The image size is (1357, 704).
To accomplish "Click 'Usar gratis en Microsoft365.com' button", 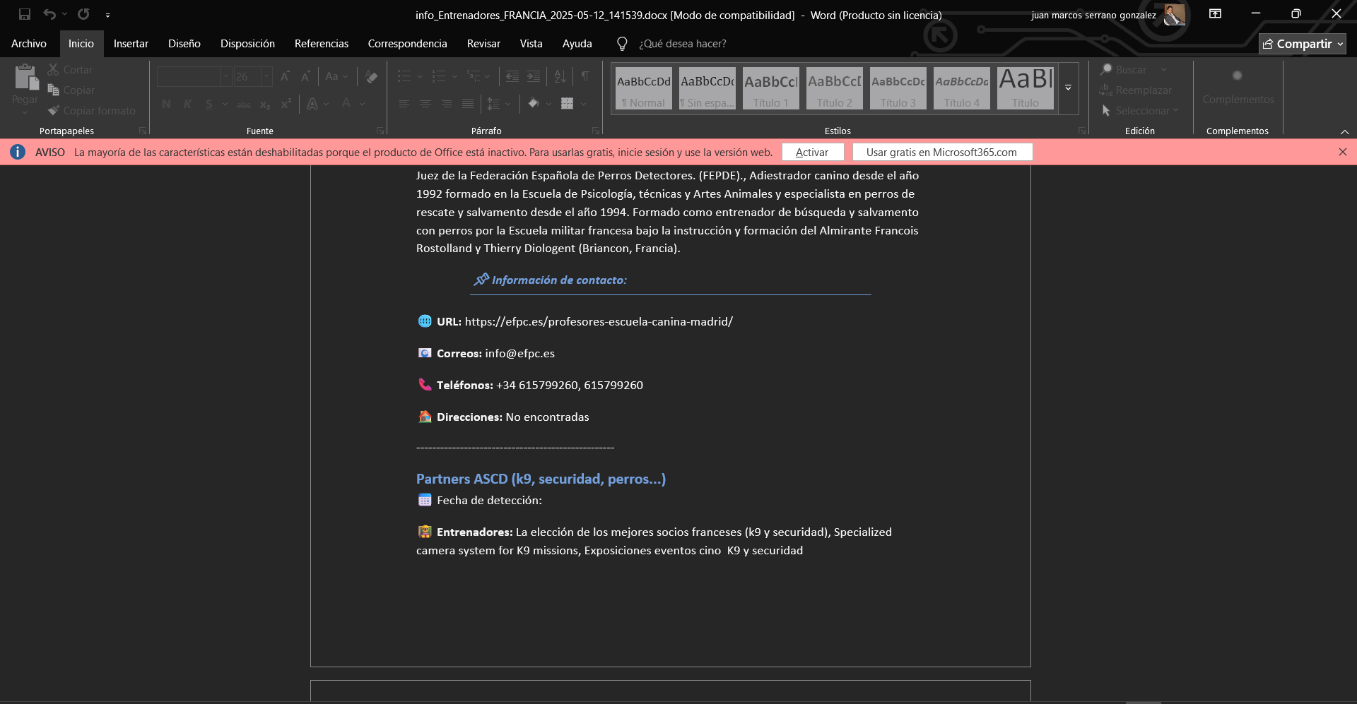I will [942, 152].
